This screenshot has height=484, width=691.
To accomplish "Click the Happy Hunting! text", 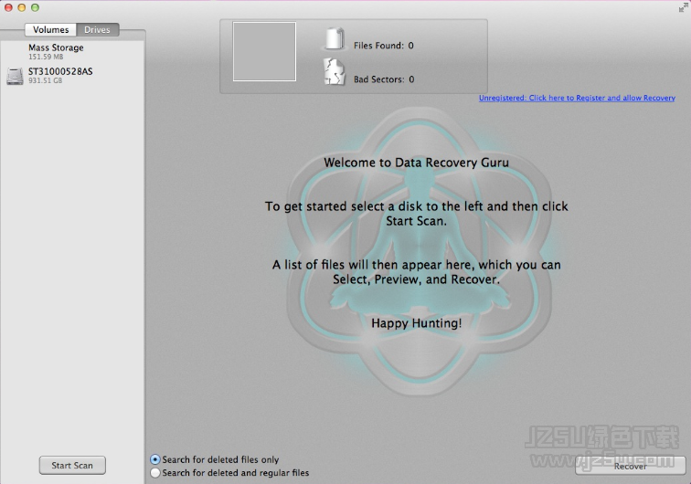I will click(x=417, y=323).
